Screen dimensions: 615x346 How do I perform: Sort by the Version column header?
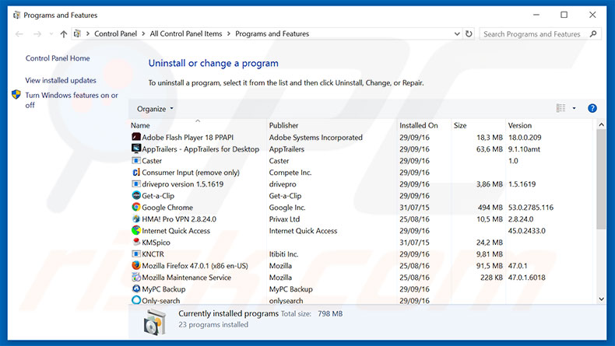[549, 125]
